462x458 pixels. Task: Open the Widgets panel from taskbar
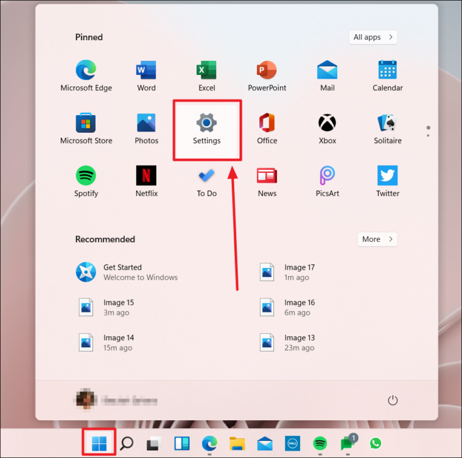click(182, 443)
